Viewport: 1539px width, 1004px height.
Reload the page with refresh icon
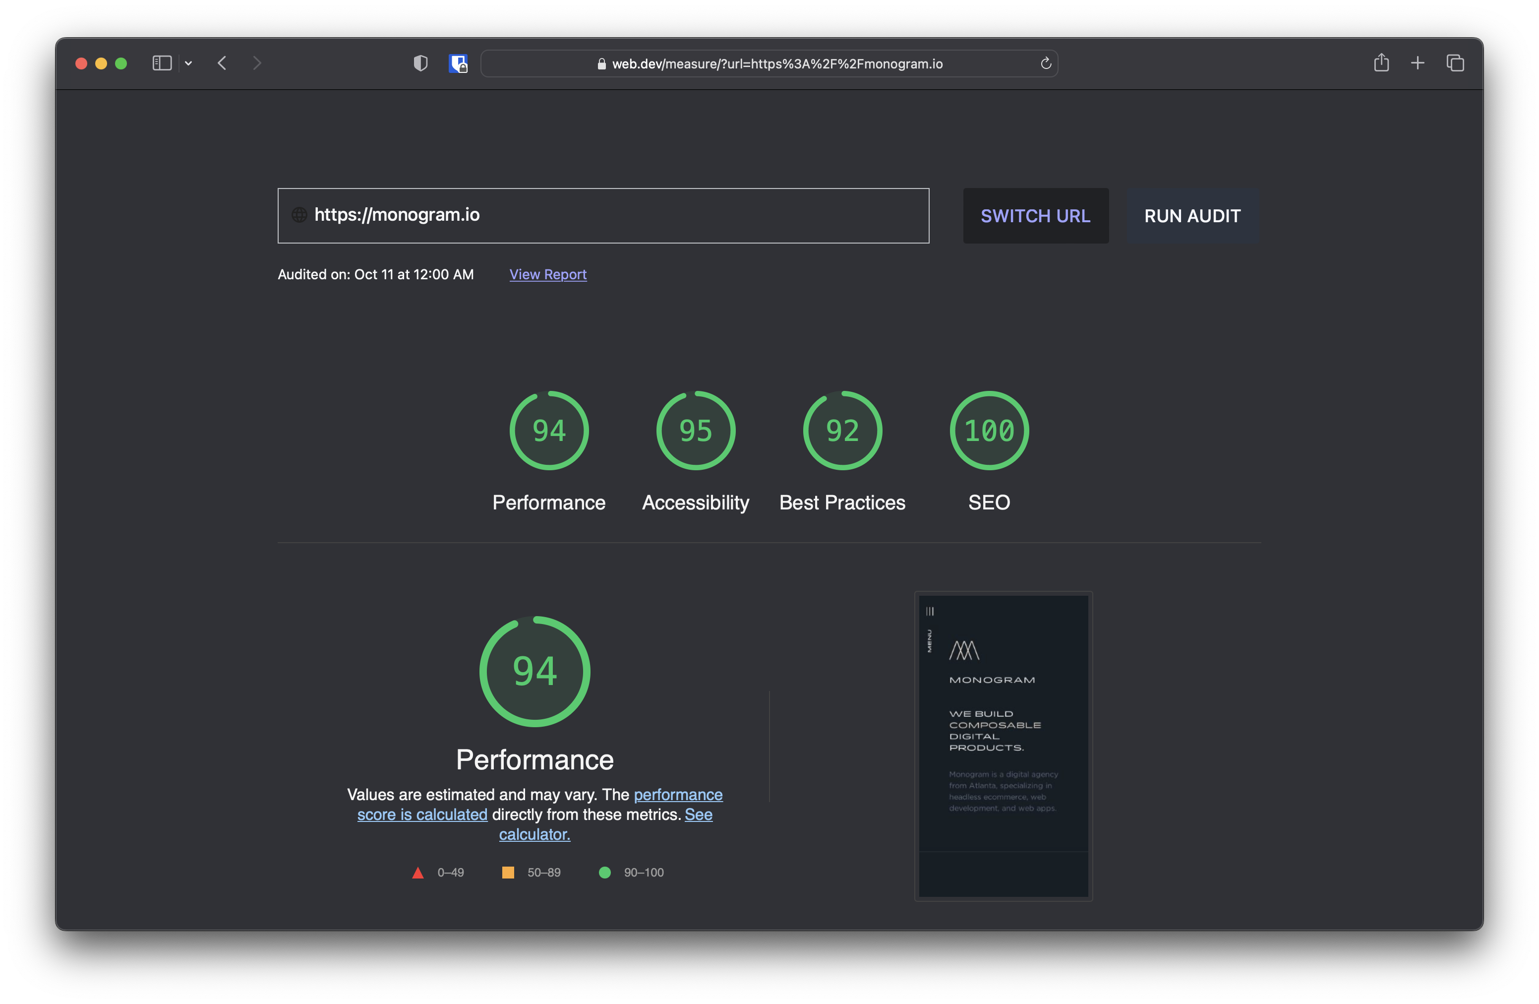click(x=1046, y=63)
